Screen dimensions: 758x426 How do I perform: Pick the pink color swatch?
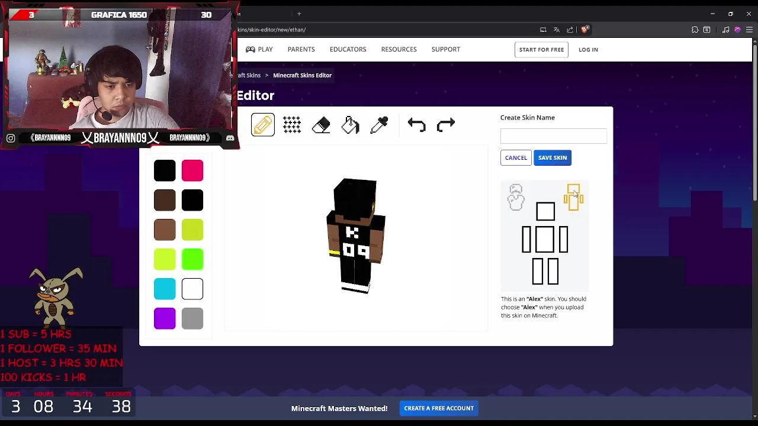coord(192,170)
